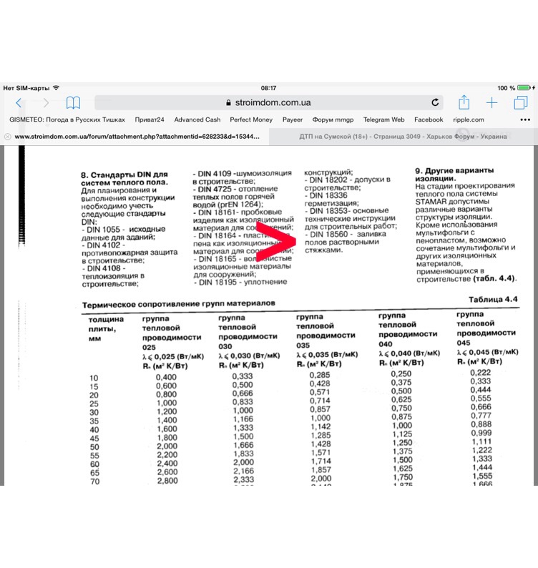Open the Advanced Cash bookmark

pyautogui.click(x=197, y=119)
